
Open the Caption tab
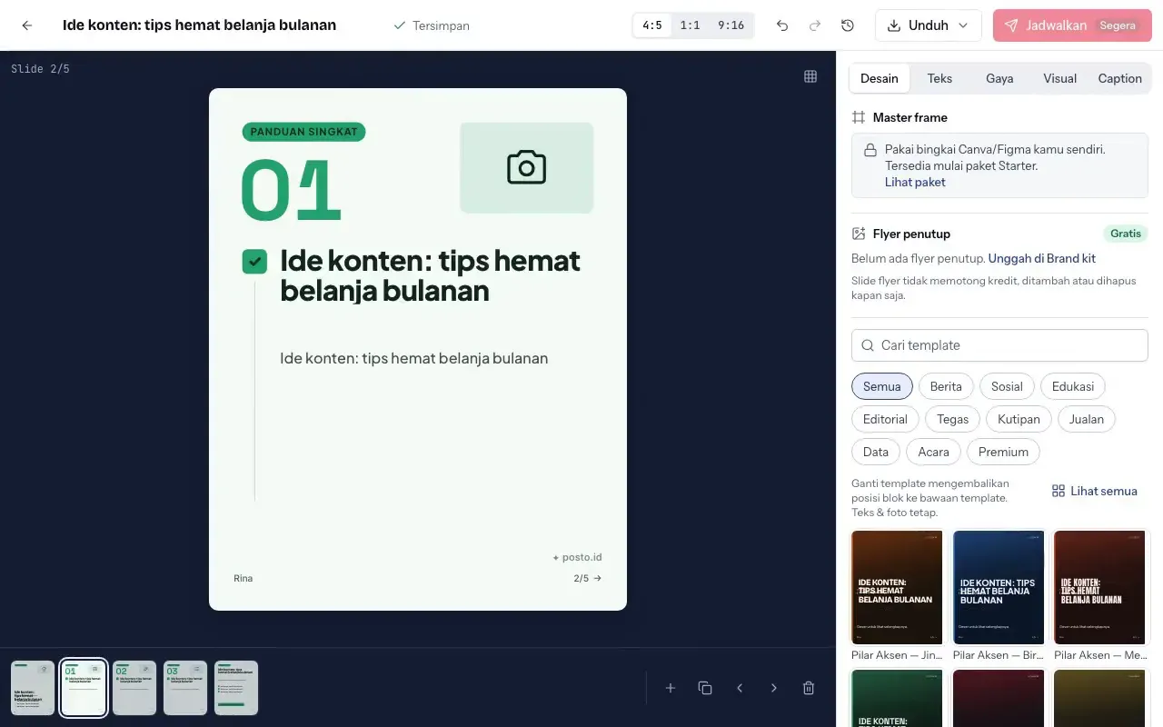pos(1119,78)
